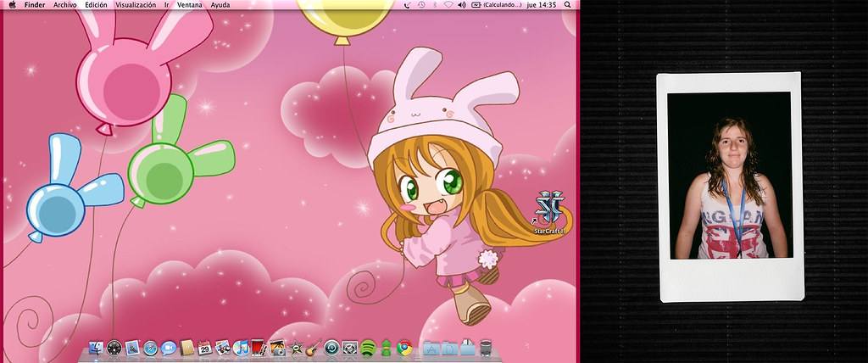Screen dimensions: 868x363
Task: Open System Preferences in the Dock
Action: [x=349, y=348]
